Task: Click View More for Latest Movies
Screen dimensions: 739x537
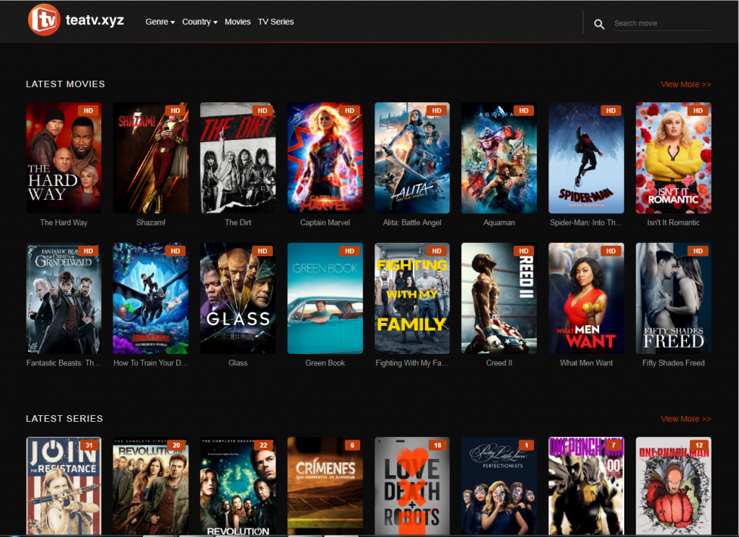Action: click(x=686, y=84)
